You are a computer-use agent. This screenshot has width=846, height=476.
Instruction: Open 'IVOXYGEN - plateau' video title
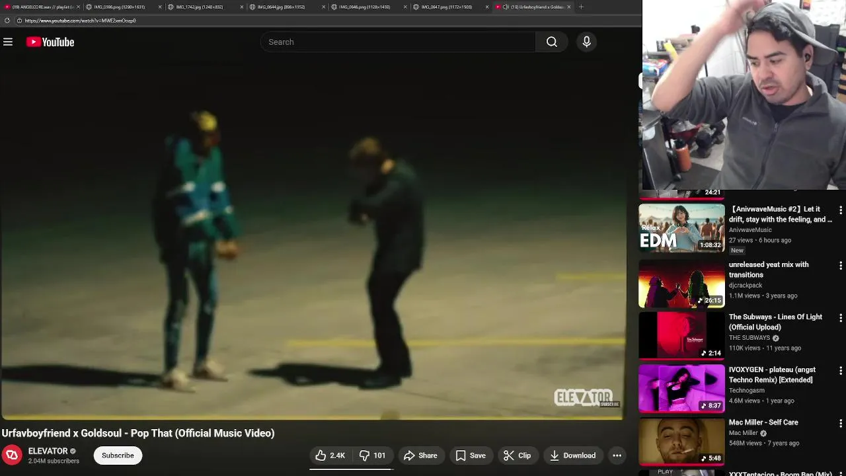point(772,375)
